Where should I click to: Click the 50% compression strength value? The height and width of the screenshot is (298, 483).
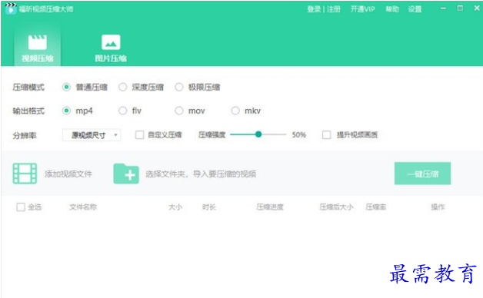(298, 134)
